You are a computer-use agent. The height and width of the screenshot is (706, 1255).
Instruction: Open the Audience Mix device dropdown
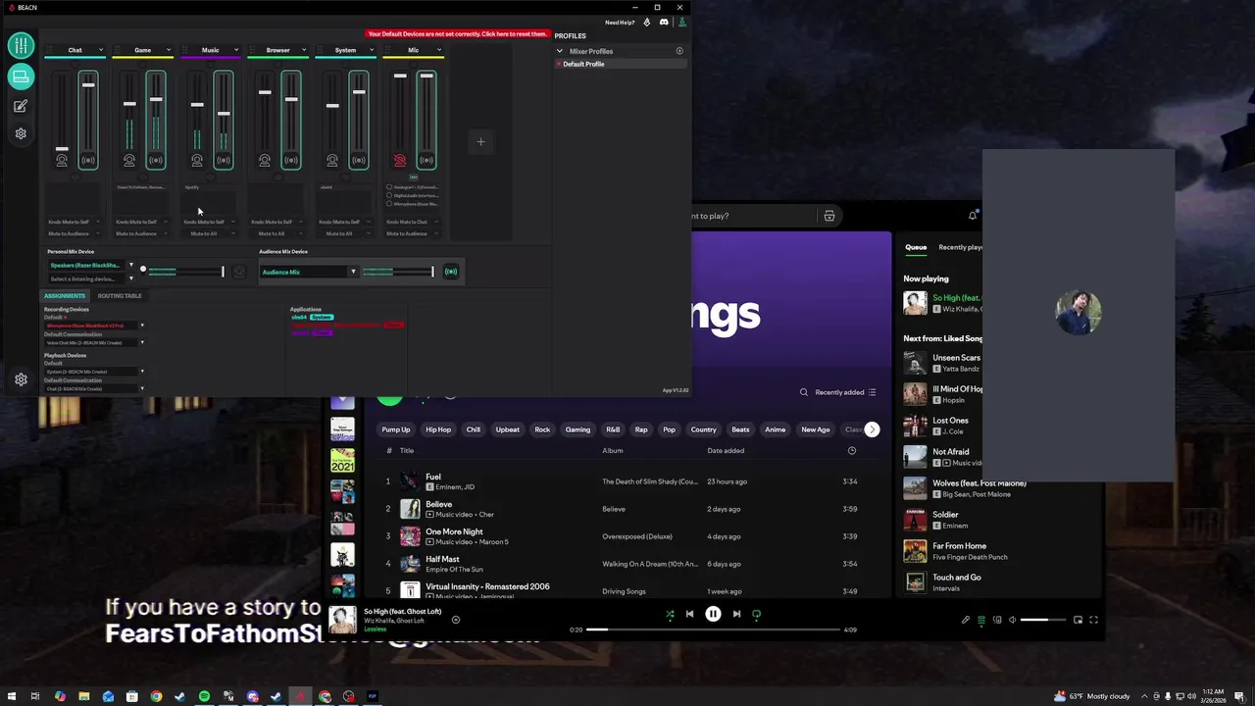tap(309, 272)
